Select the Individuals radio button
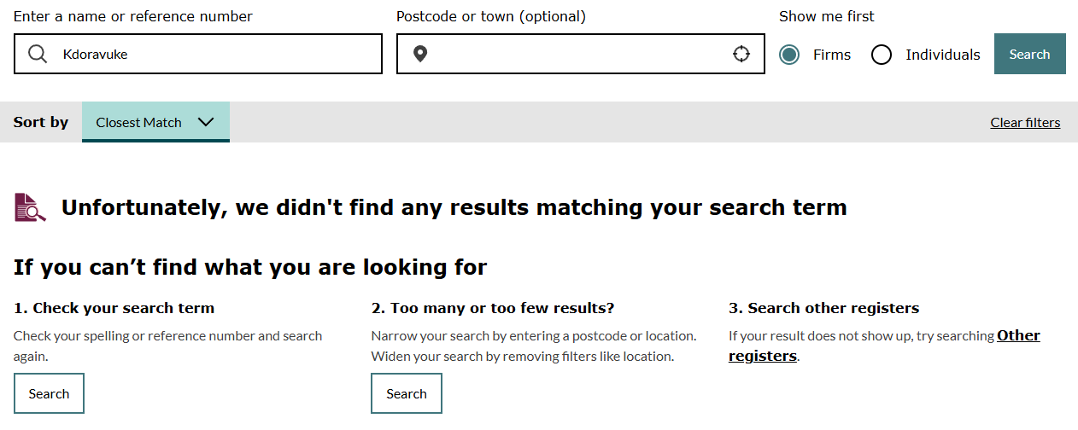Screen dimensions: 1078x430 pyautogui.click(x=882, y=55)
